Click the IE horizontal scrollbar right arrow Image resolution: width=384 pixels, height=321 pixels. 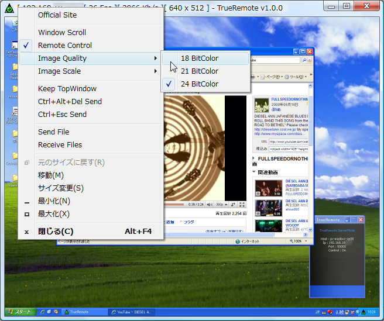point(306,234)
